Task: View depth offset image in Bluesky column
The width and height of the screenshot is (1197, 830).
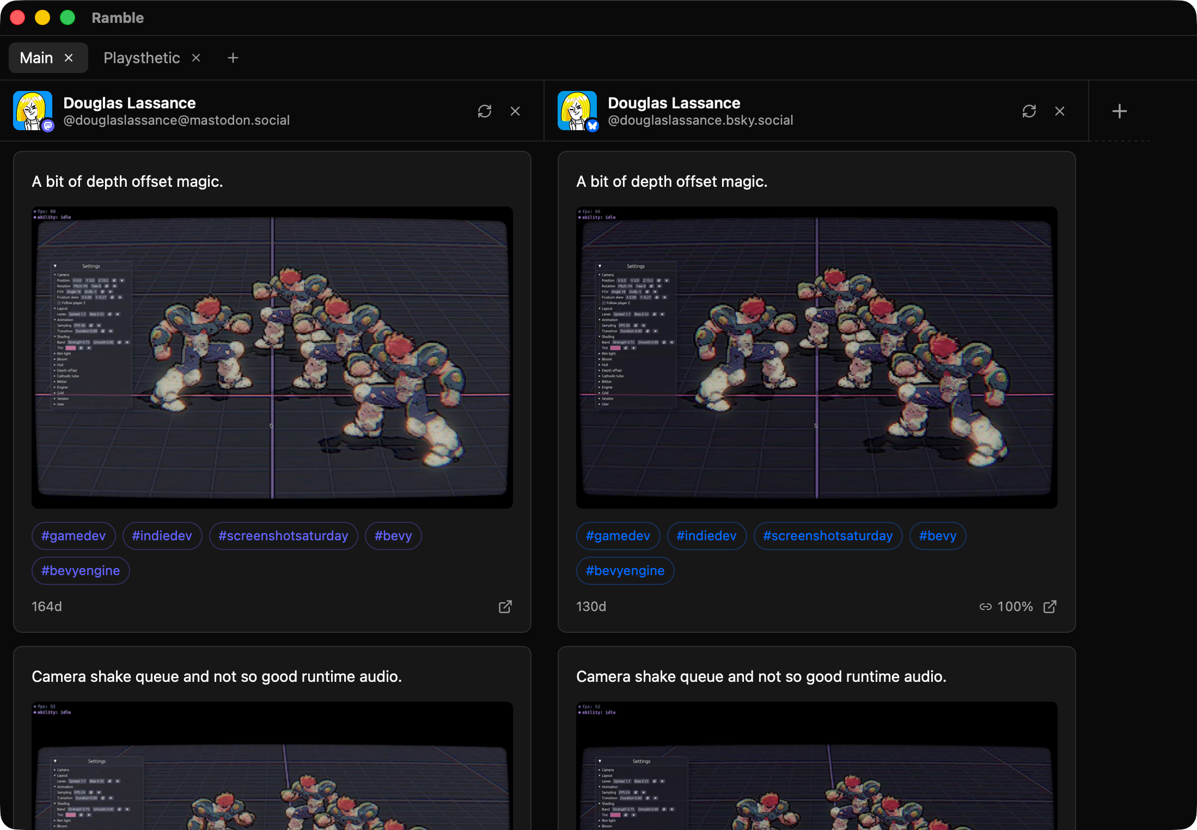Action: point(817,357)
